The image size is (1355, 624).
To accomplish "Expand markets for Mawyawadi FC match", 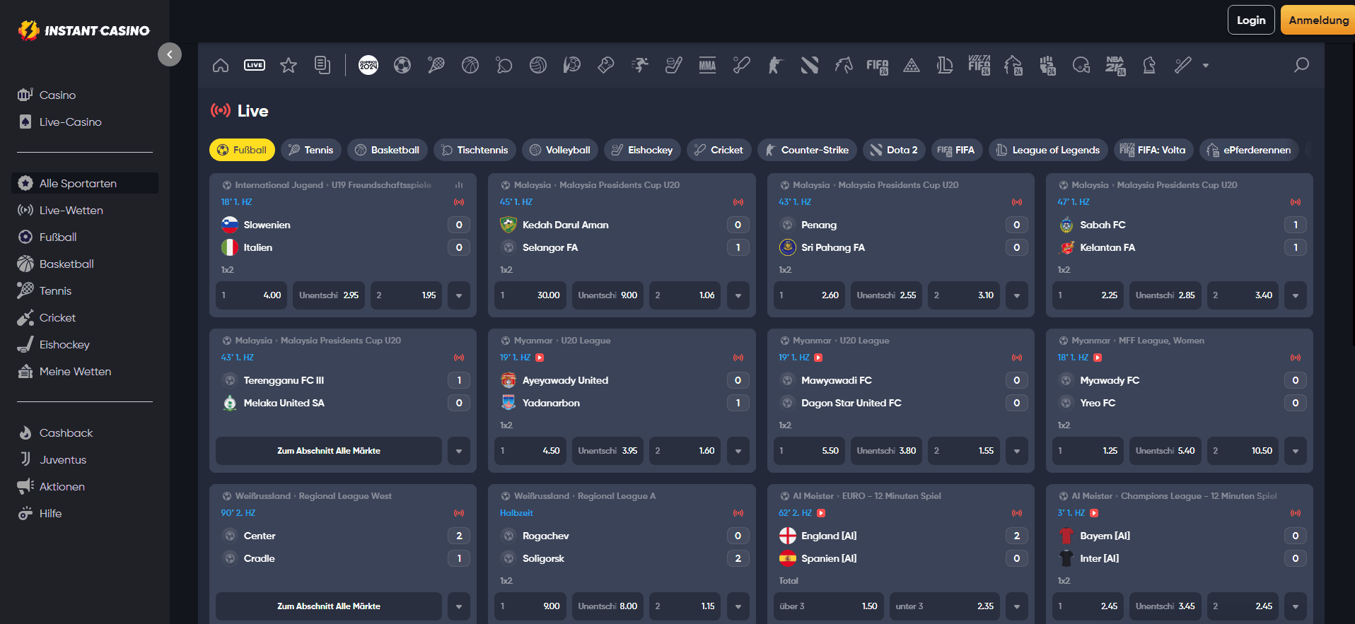I will tap(1016, 451).
